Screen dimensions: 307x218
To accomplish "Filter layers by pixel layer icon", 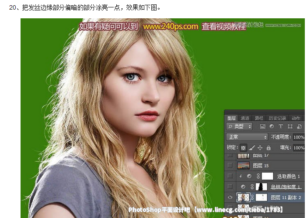I will [x=262, y=126].
